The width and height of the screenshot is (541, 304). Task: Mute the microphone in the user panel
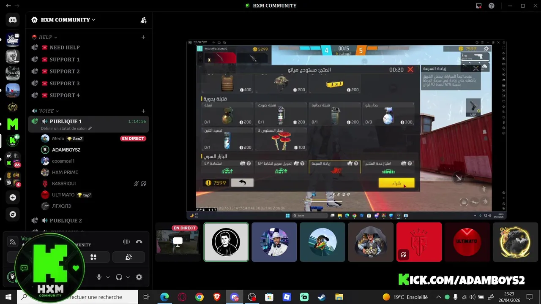pos(99,277)
